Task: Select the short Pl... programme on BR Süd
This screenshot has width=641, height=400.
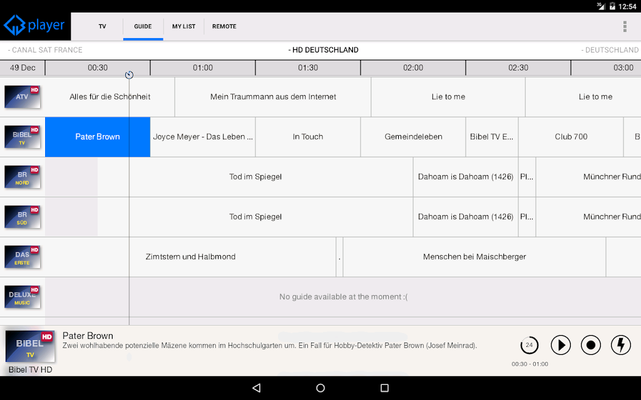Action: tap(527, 217)
